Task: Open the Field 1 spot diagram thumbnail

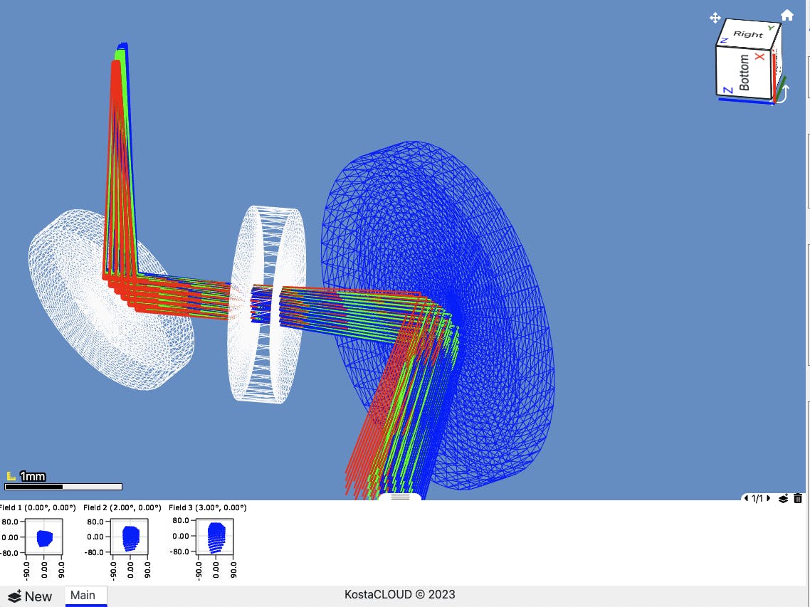Action: pos(44,538)
